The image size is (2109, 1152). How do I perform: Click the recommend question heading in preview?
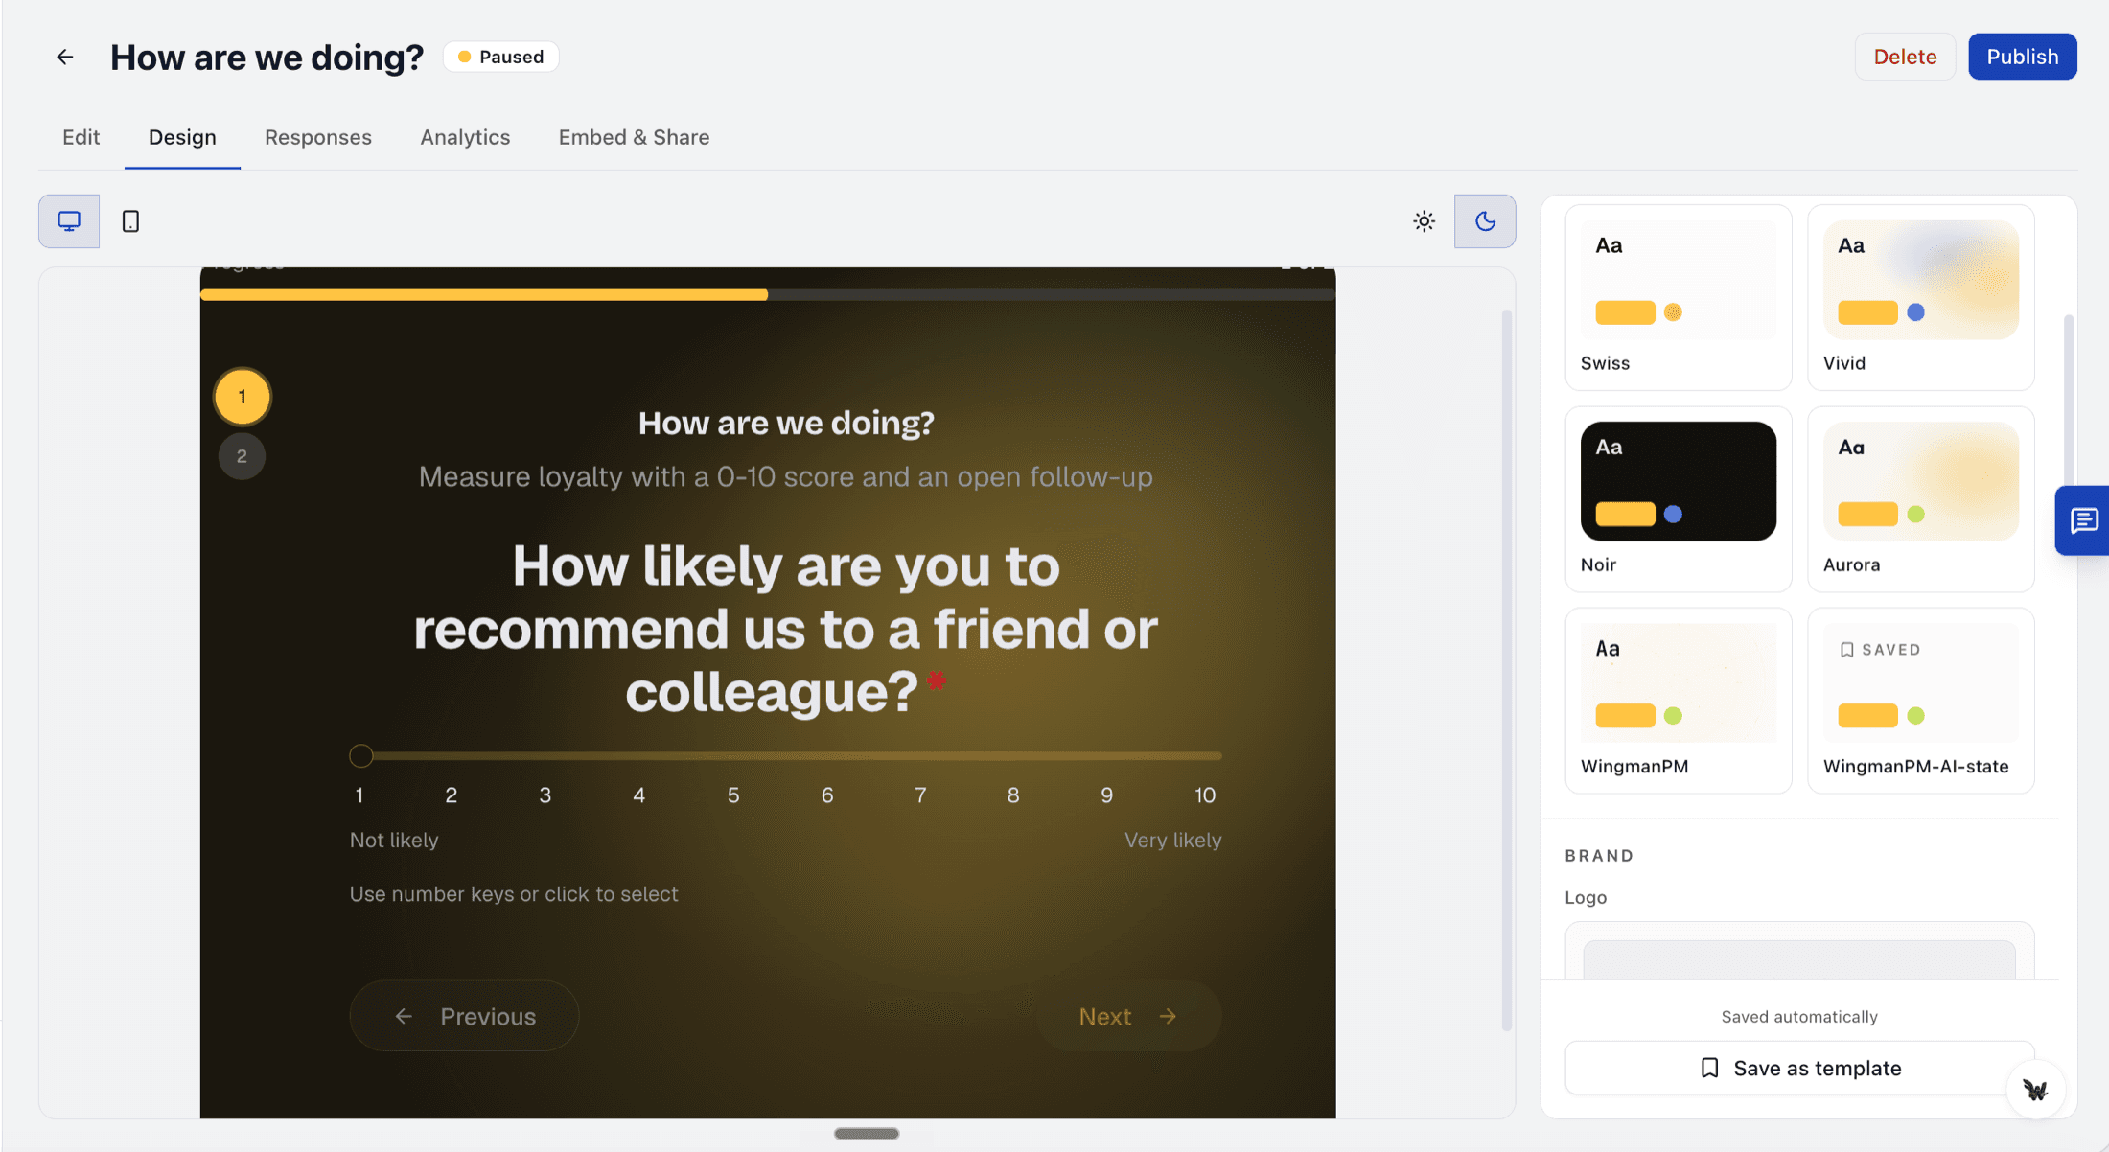point(786,629)
